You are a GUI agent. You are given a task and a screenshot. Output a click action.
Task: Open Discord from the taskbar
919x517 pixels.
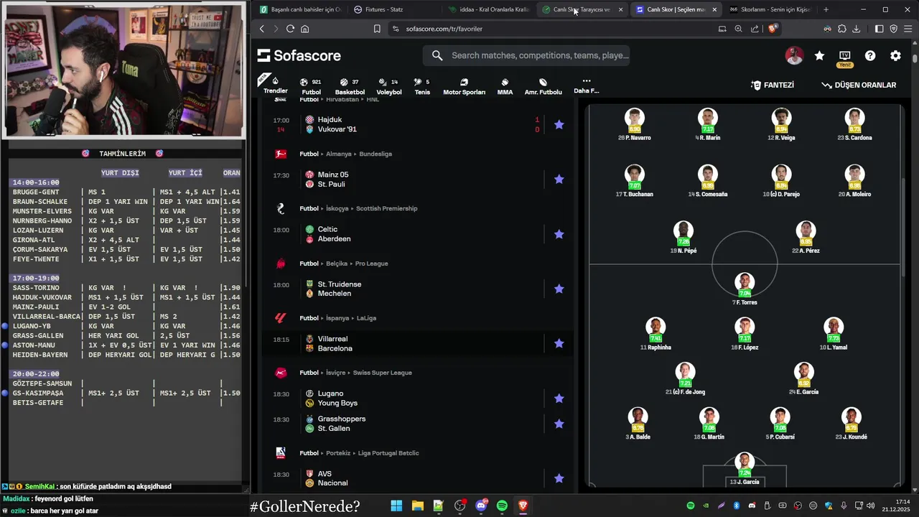(481, 506)
